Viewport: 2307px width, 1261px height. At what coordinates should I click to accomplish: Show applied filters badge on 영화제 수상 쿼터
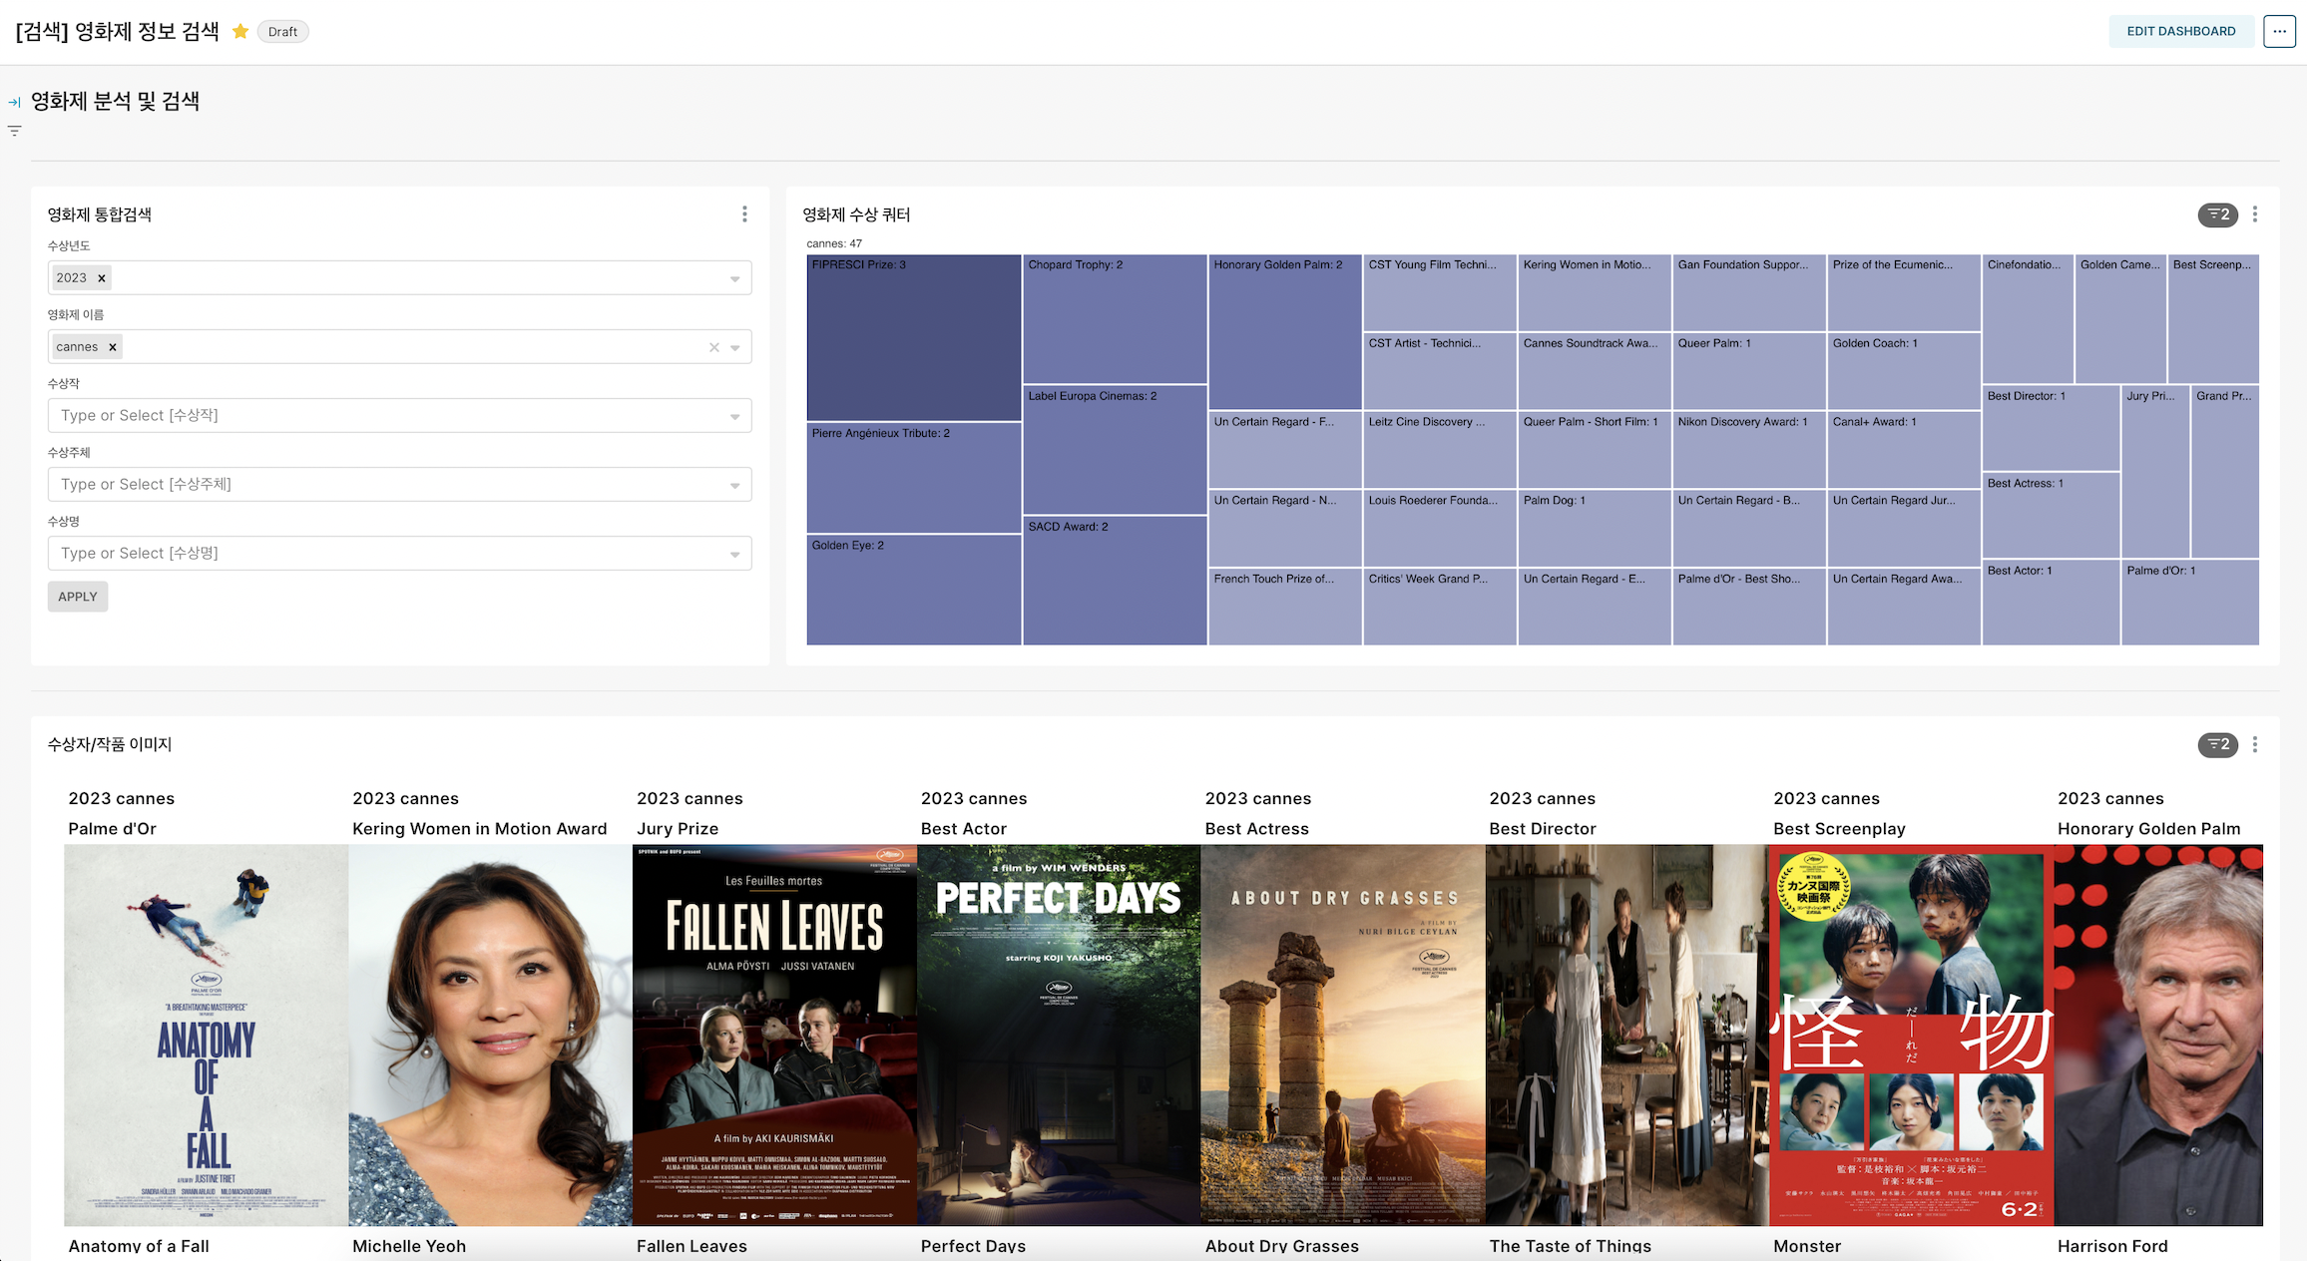(2217, 214)
